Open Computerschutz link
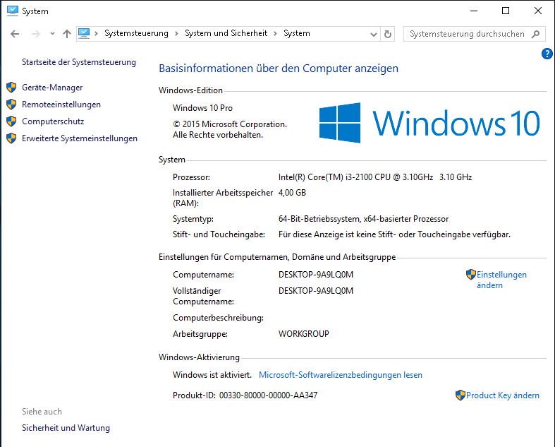This screenshot has width=555, height=447. (x=53, y=121)
